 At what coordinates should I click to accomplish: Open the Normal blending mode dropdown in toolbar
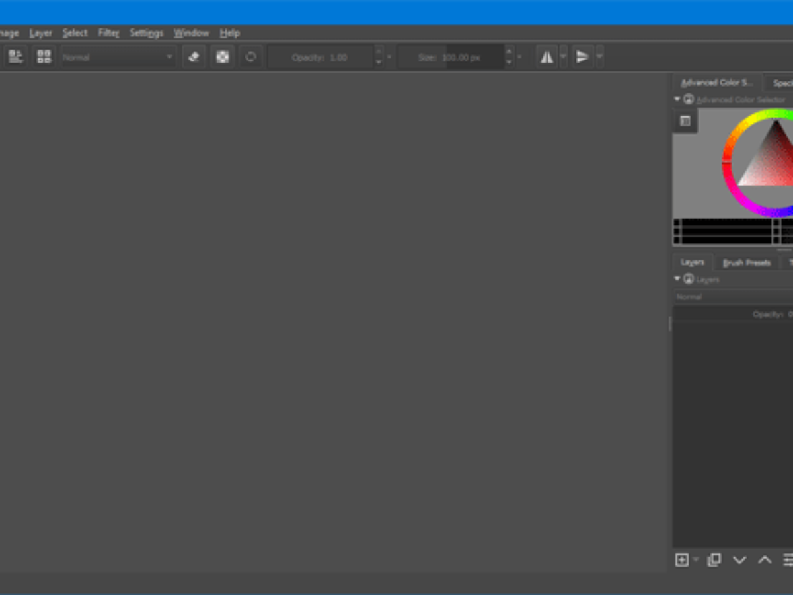point(118,57)
